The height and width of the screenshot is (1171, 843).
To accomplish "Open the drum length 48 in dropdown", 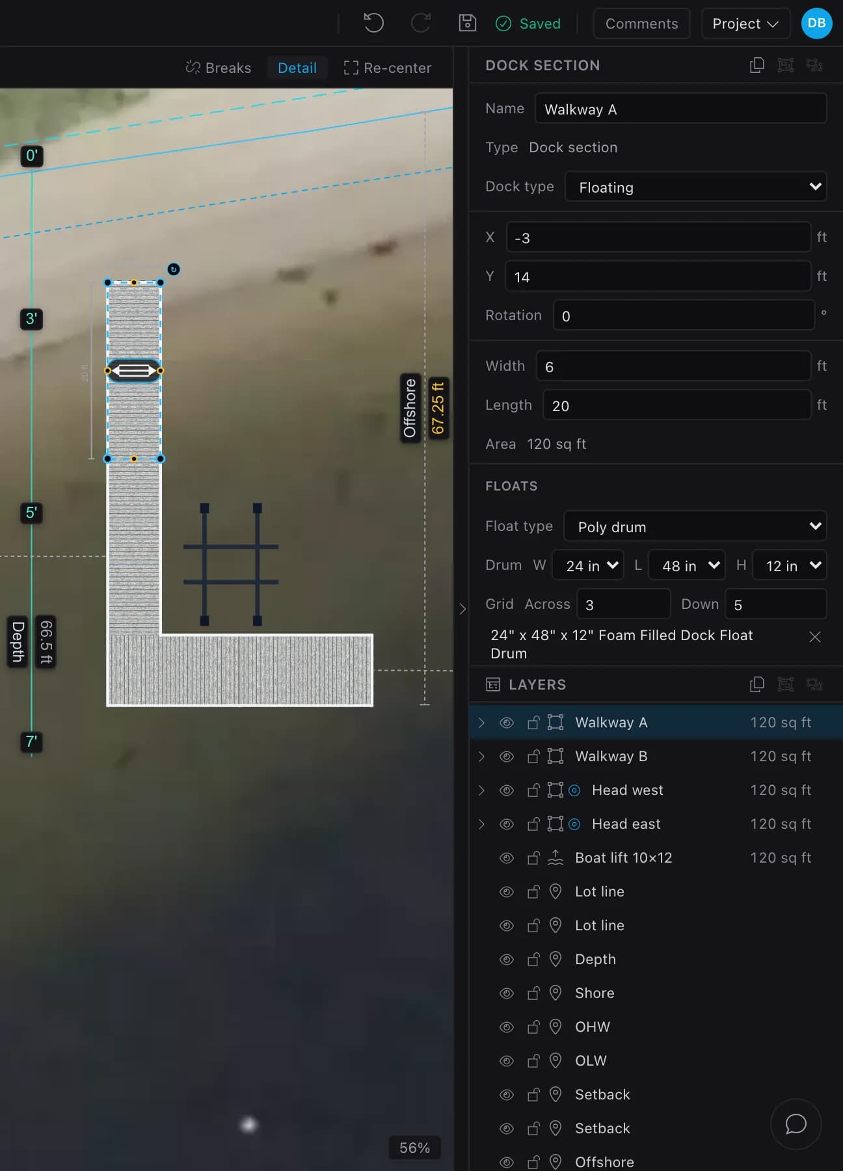I will pyautogui.click(x=688, y=565).
